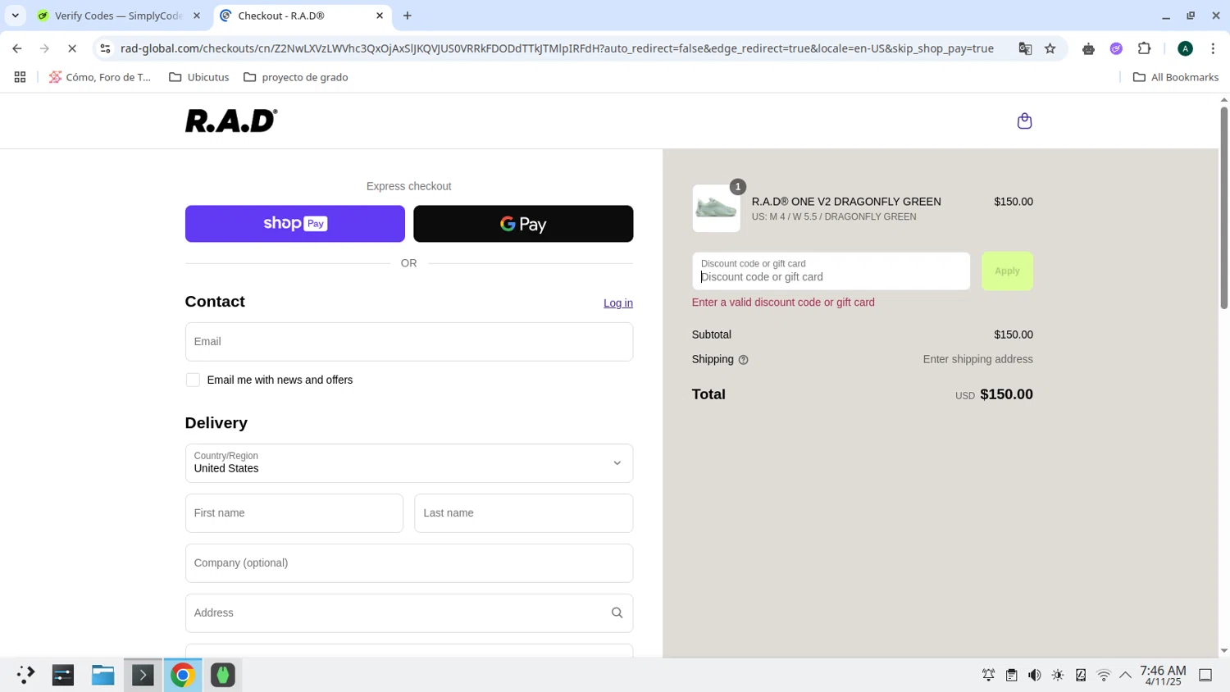Select the Checkout - R.A.D® tab
The width and height of the screenshot is (1230, 692).
303,16
